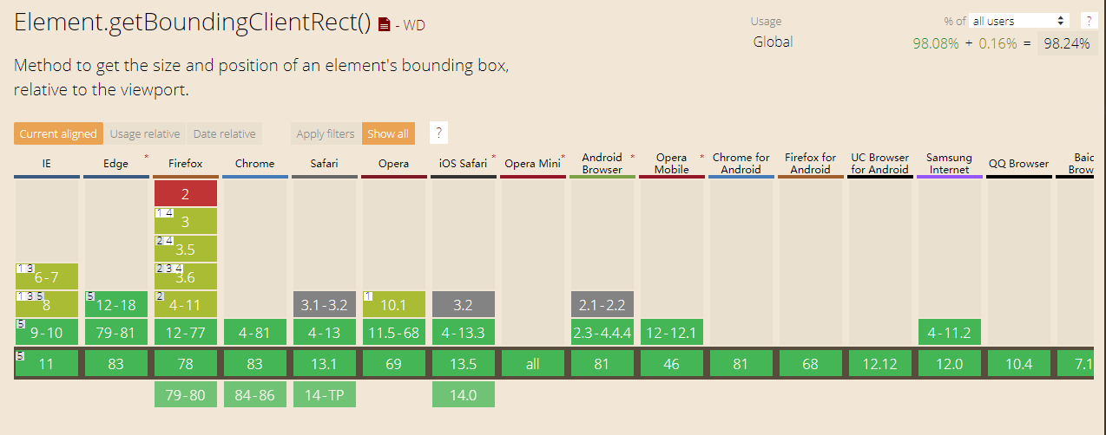
Task: Click the Safari 3.1-3.2 grey cell
Action: pyautogui.click(x=324, y=304)
